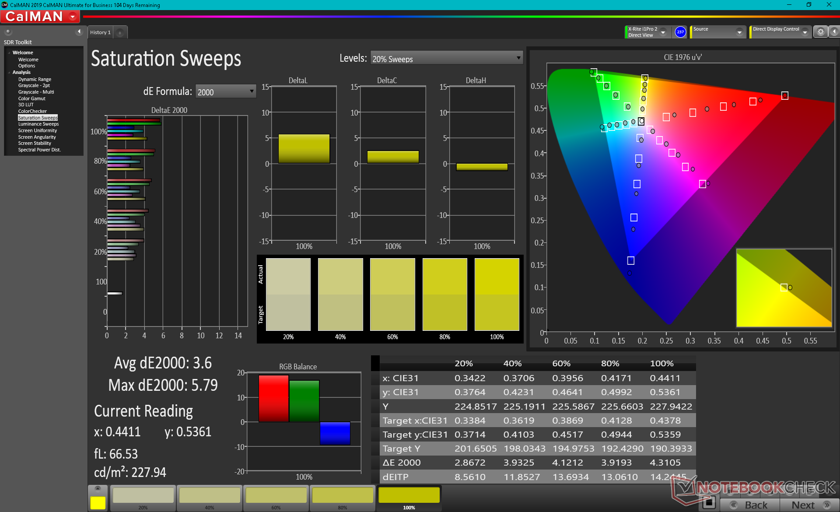This screenshot has height=512, width=840.
Task: Click the stop measurement square button
Action: click(x=709, y=503)
